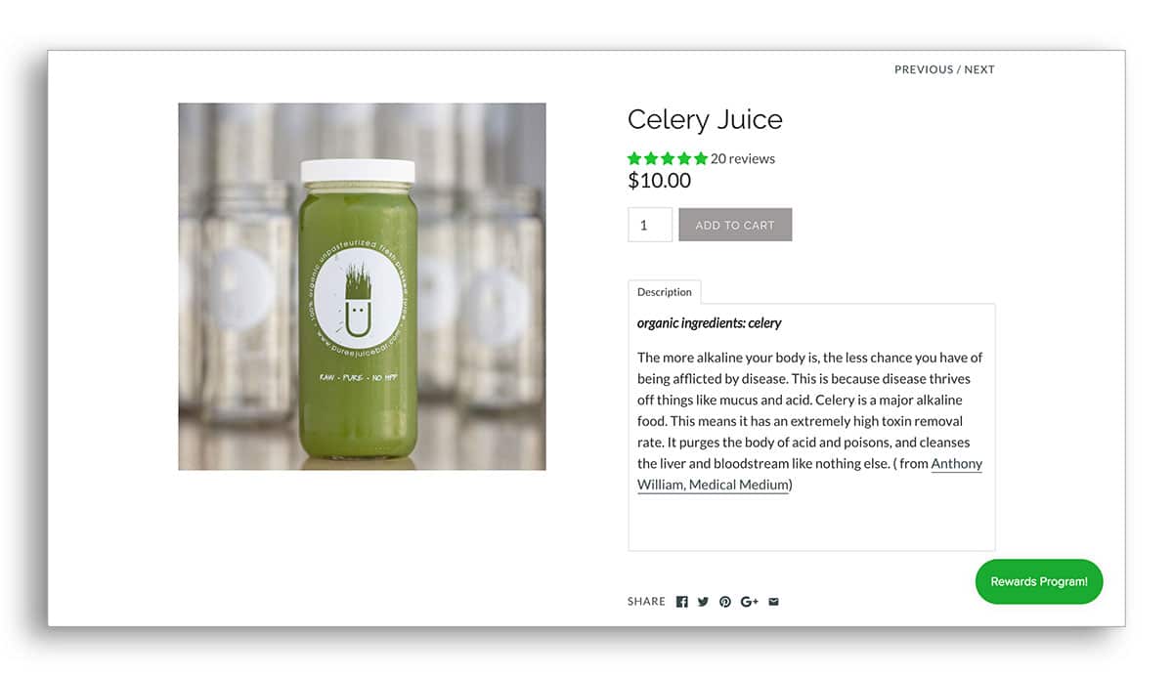This screenshot has height=677, width=1173.
Task: Click the first green rating star
Action: coord(634,158)
